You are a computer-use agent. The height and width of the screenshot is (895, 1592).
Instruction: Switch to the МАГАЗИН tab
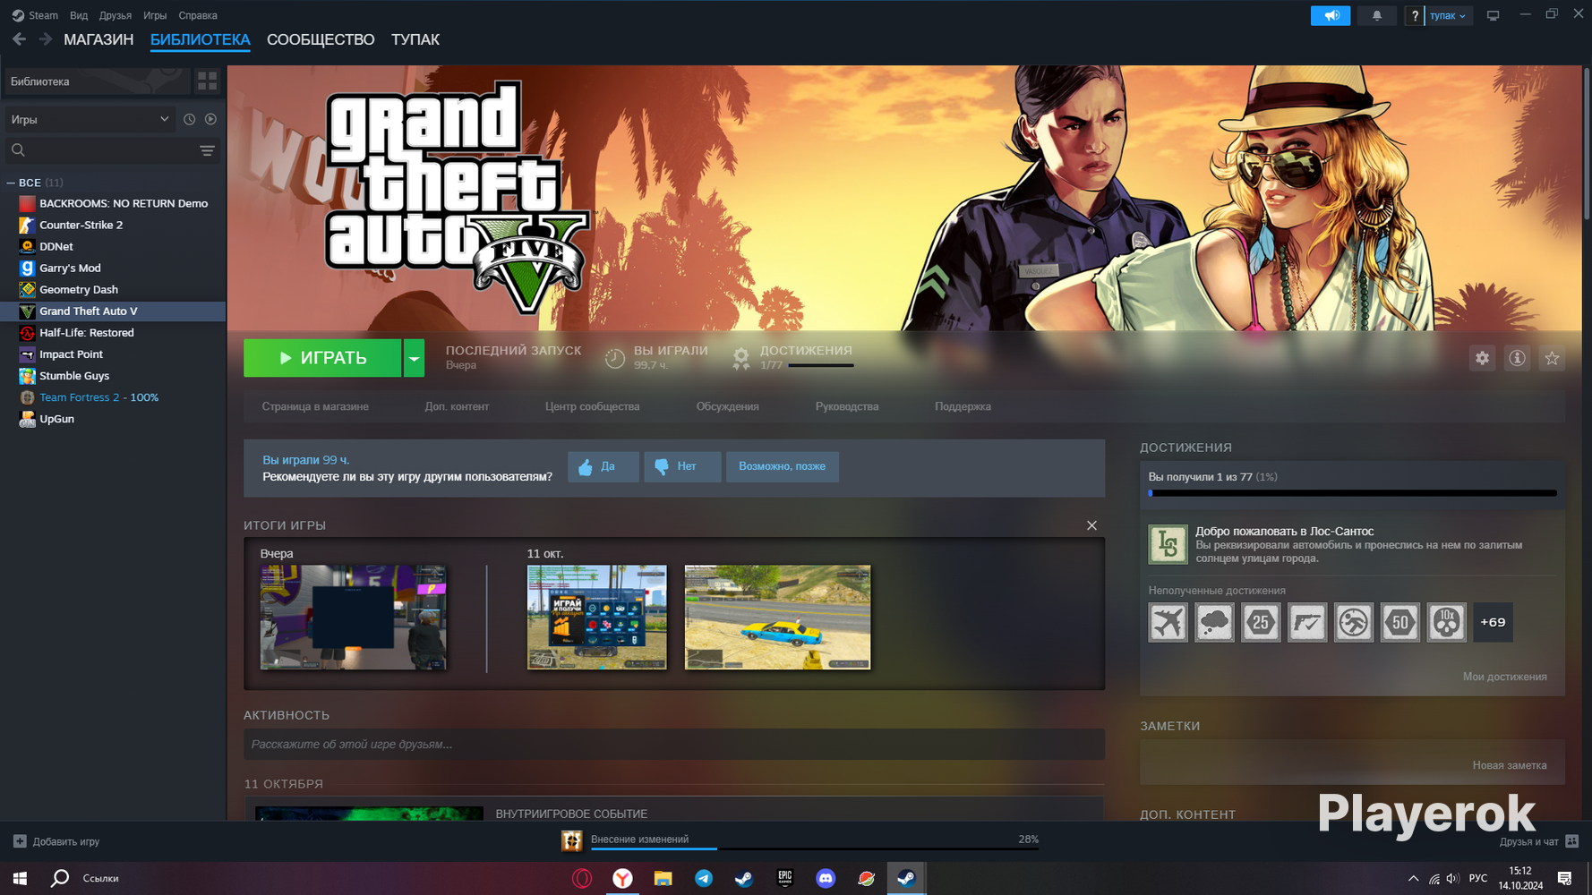pyautogui.click(x=98, y=39)
